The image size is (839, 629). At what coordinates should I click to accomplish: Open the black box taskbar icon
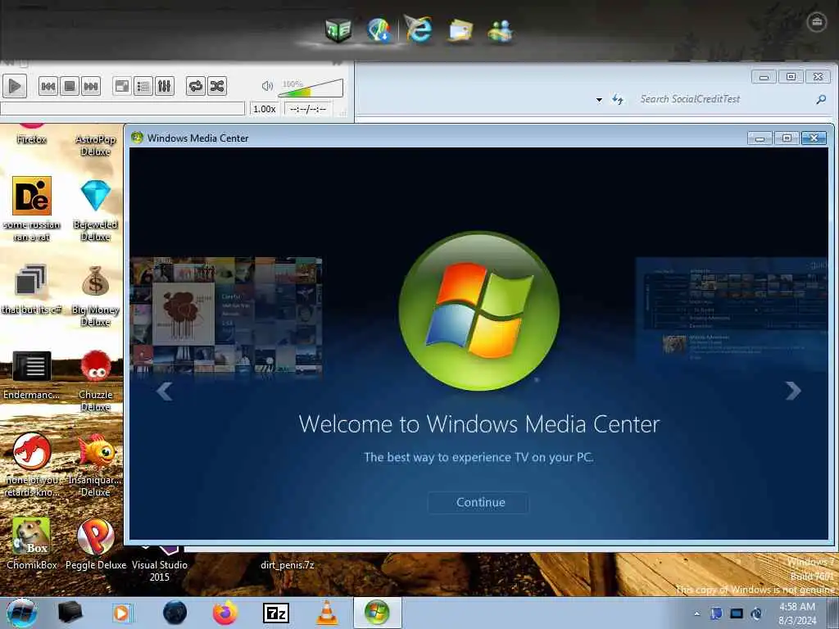tap(70, 613)
